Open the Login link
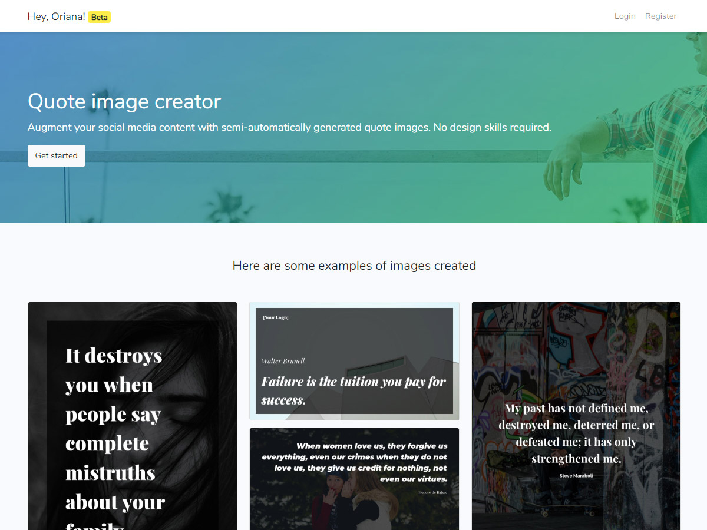This screenshot has width=707, height=530. 625,16
